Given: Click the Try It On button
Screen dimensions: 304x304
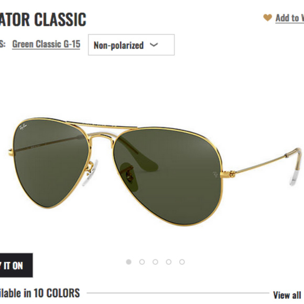Looking at the screenshot, I should pos(16,265).
